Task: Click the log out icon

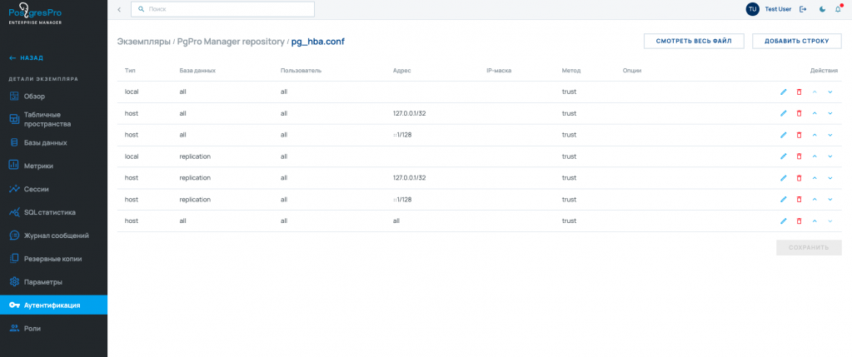Action: click(803, 9)
